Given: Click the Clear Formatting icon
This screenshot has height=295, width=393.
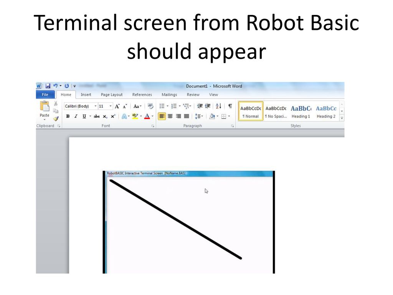Looking at the screenshot, I should pos(150,106).
